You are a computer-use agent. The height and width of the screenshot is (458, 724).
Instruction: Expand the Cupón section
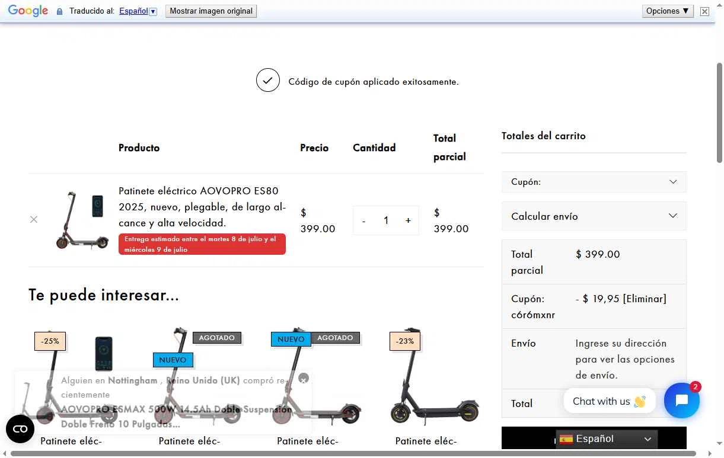pos(594,182)
